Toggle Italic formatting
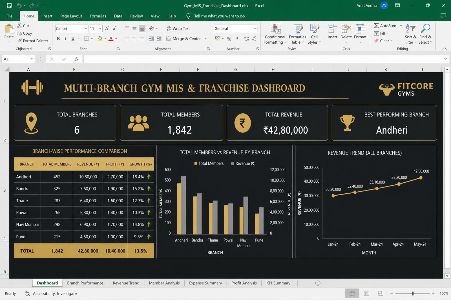Screen dimensions: 451x300 point(65,39)
